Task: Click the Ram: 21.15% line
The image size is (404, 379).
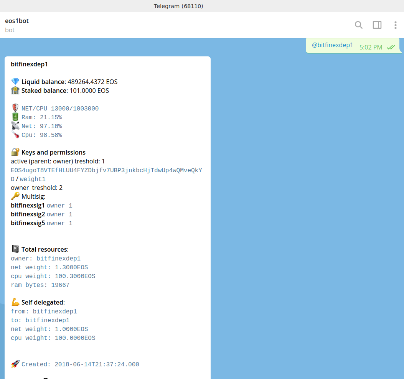Action: click(42, 117)
